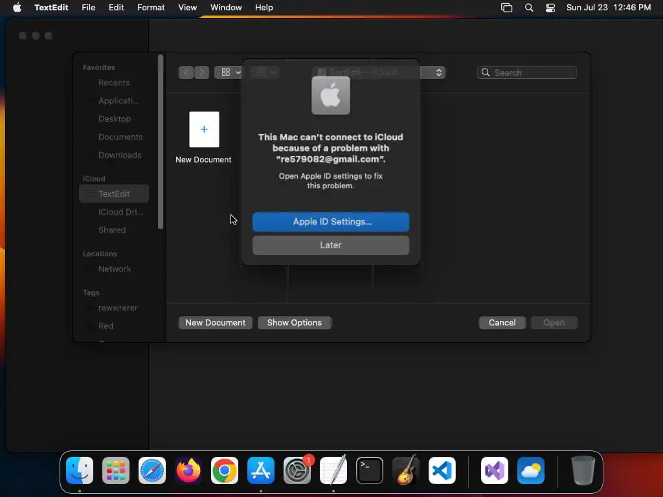This screenshot has width=663, height=497.
Task: Cancel the open dialog
Action: coord(502,322)
